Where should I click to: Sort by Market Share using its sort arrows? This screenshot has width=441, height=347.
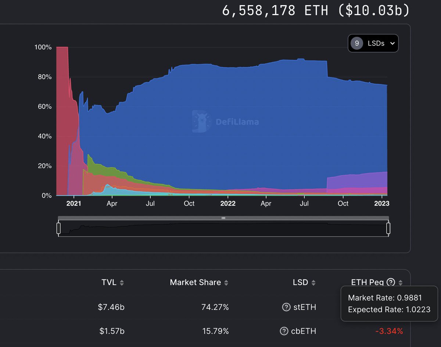click(227, 282)
